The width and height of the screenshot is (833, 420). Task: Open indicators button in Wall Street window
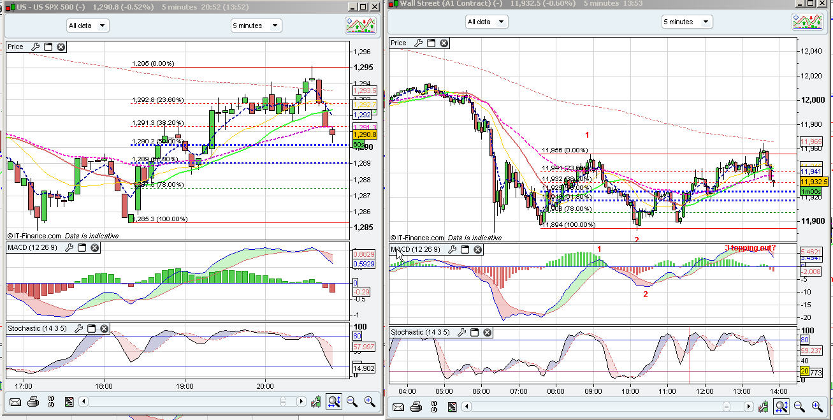coord(807,21)
